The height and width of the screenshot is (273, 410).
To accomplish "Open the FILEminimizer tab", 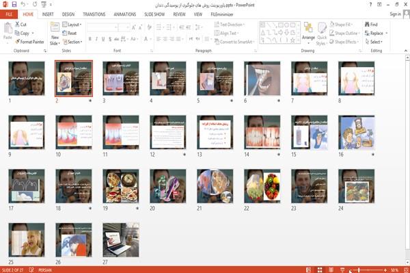I will [222, 14].
